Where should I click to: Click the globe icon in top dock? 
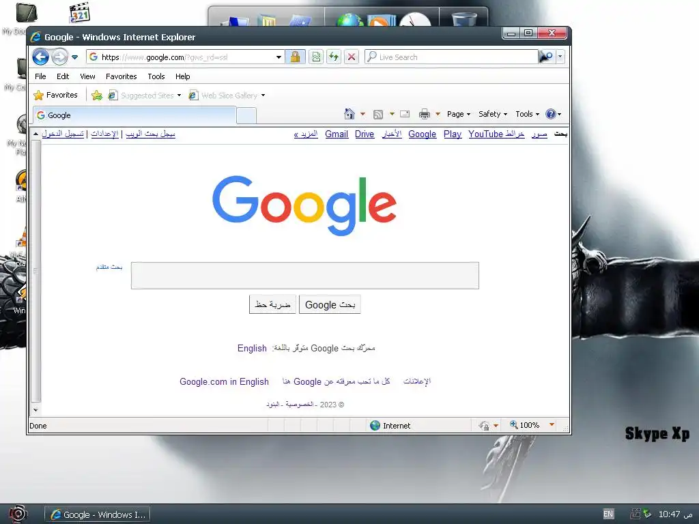pyautogui.click(x=350, y=20)
